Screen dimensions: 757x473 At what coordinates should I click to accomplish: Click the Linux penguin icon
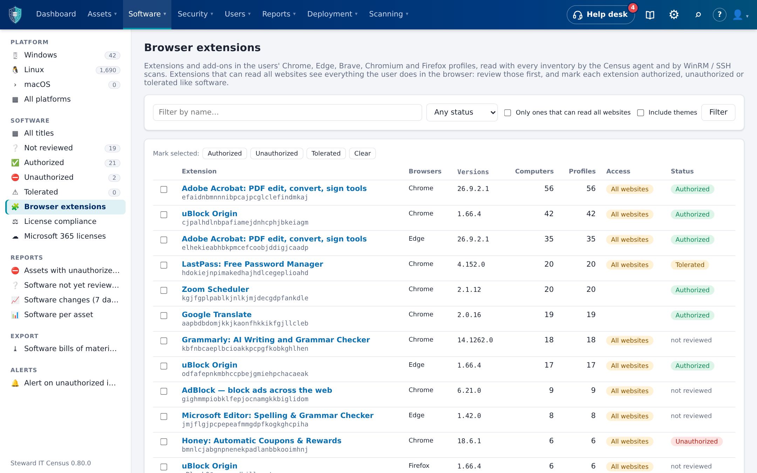[15, 70]
